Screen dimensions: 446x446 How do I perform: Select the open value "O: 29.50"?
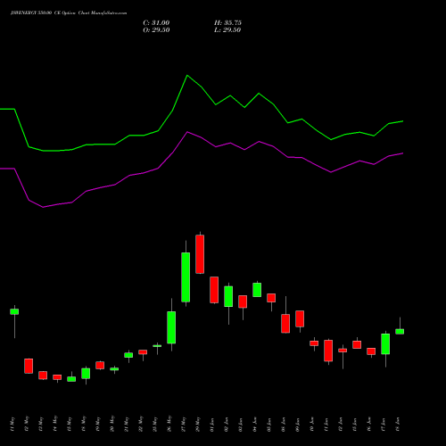[156, 30]
